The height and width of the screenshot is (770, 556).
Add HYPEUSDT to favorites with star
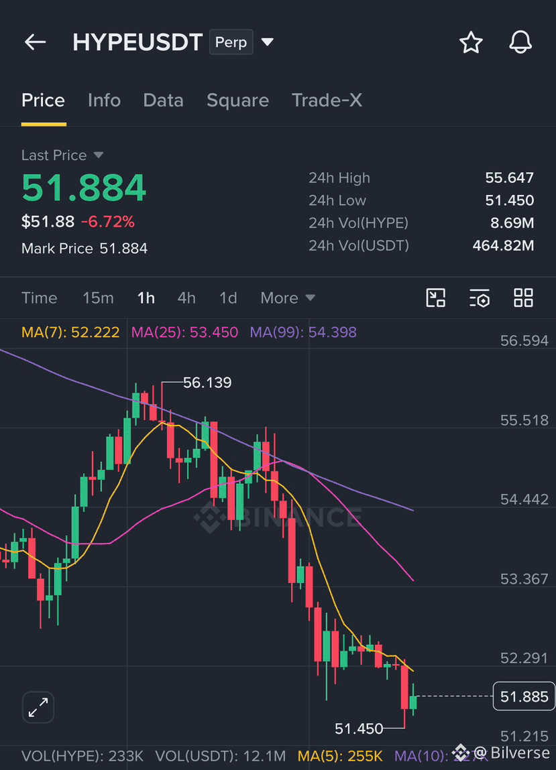pos(471,42)
